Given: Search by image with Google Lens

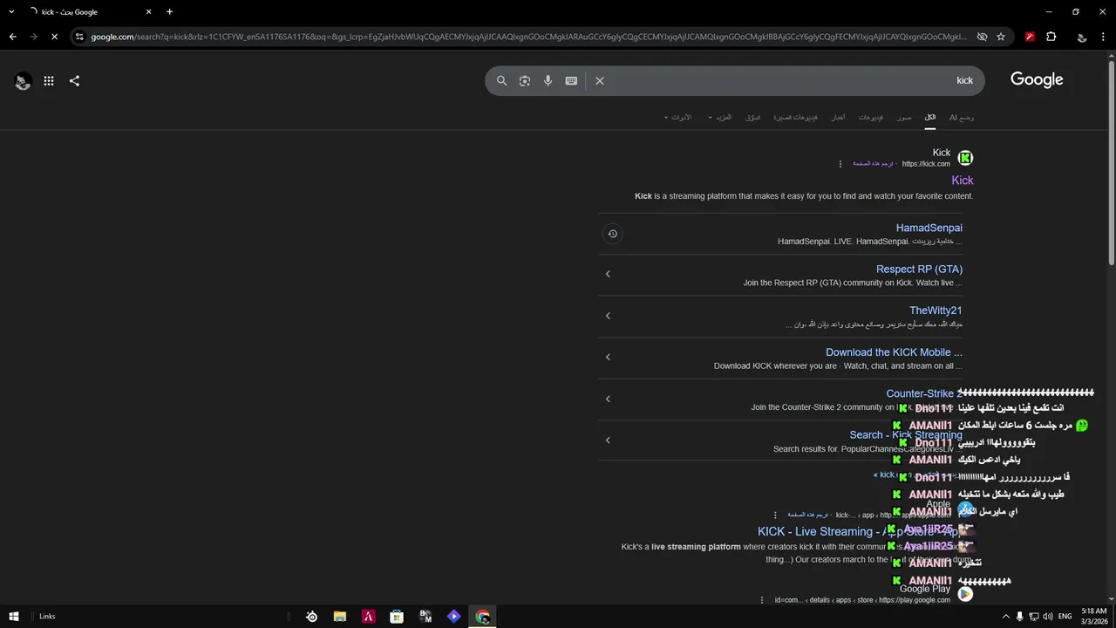Looking at the screenshot, I should pos(525,80).
